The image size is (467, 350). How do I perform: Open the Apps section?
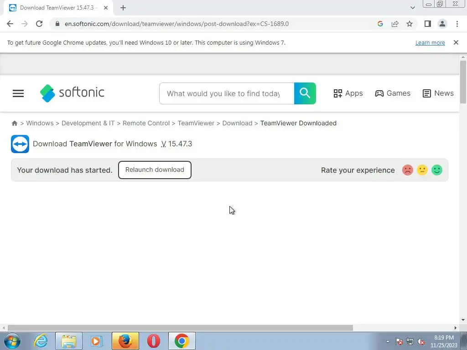[348, 93]
